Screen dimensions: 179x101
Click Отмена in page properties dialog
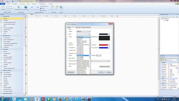tap(109, 72)
